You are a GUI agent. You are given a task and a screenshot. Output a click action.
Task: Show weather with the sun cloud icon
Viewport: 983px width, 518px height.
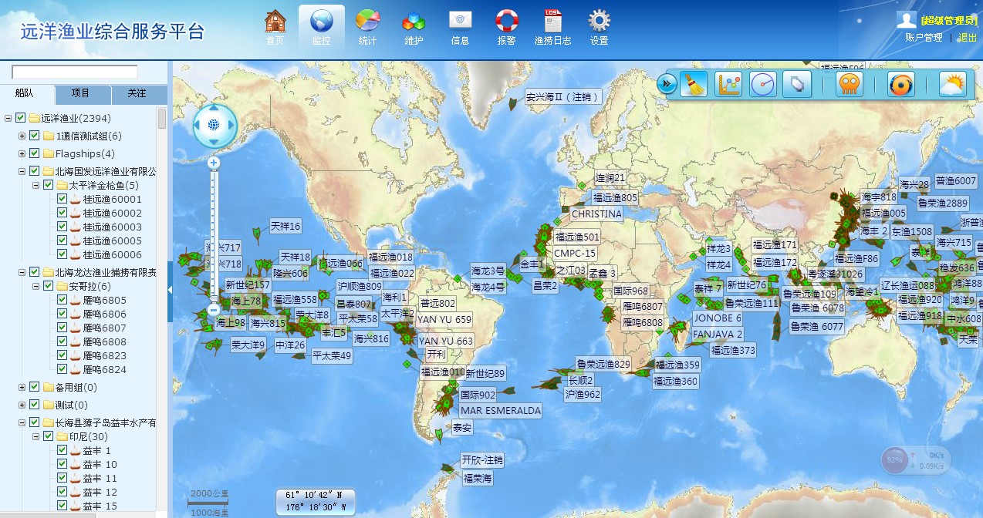pyautogui.click(x=952, y=84)
